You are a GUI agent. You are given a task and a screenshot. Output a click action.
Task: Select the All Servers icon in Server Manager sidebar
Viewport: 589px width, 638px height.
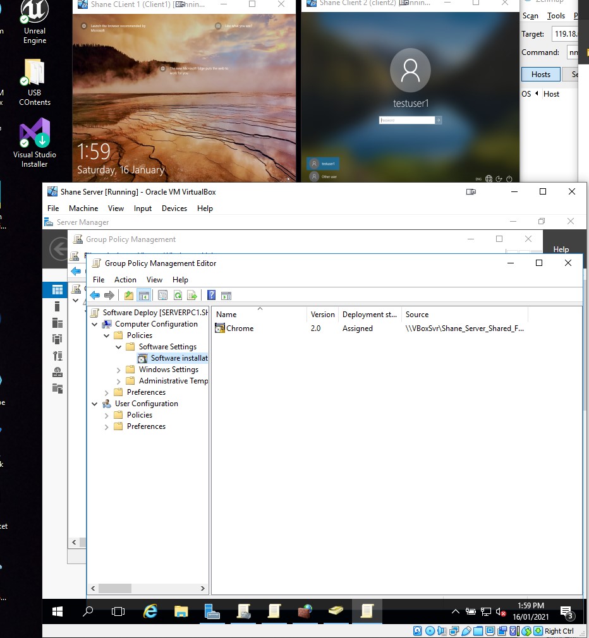58,323
